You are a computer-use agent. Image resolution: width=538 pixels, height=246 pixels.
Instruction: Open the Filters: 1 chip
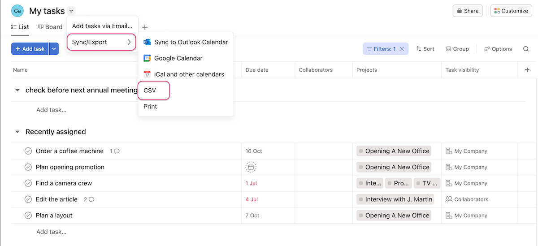381,49
